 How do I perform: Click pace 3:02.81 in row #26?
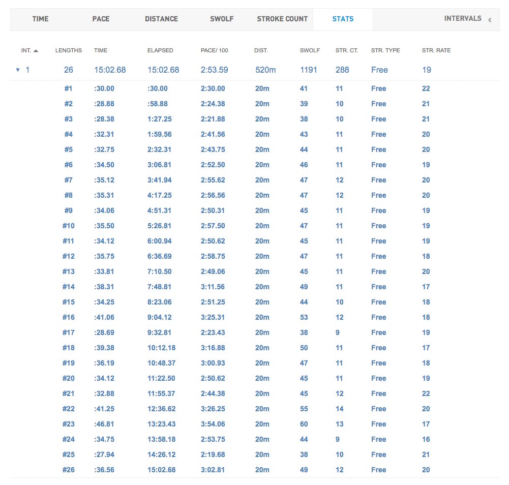pyautogui.click(x=213, y=470)
